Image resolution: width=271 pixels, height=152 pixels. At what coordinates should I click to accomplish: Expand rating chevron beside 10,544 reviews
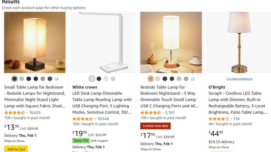coord(95,119)
